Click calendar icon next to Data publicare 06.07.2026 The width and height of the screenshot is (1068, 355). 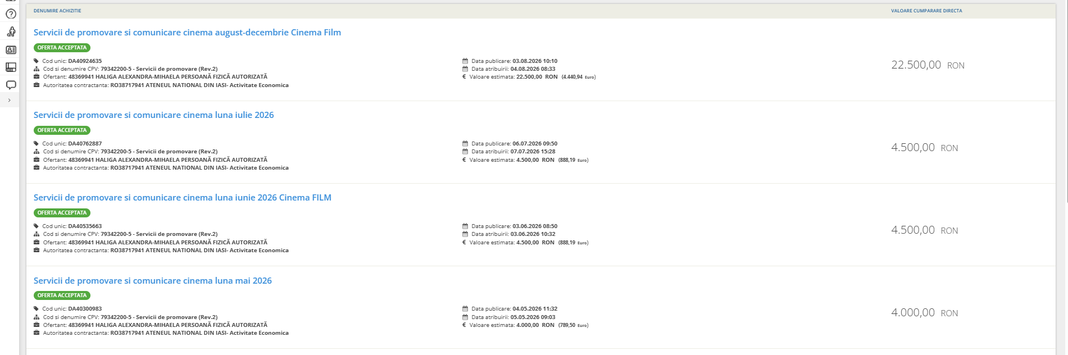[x=465, y=144]
